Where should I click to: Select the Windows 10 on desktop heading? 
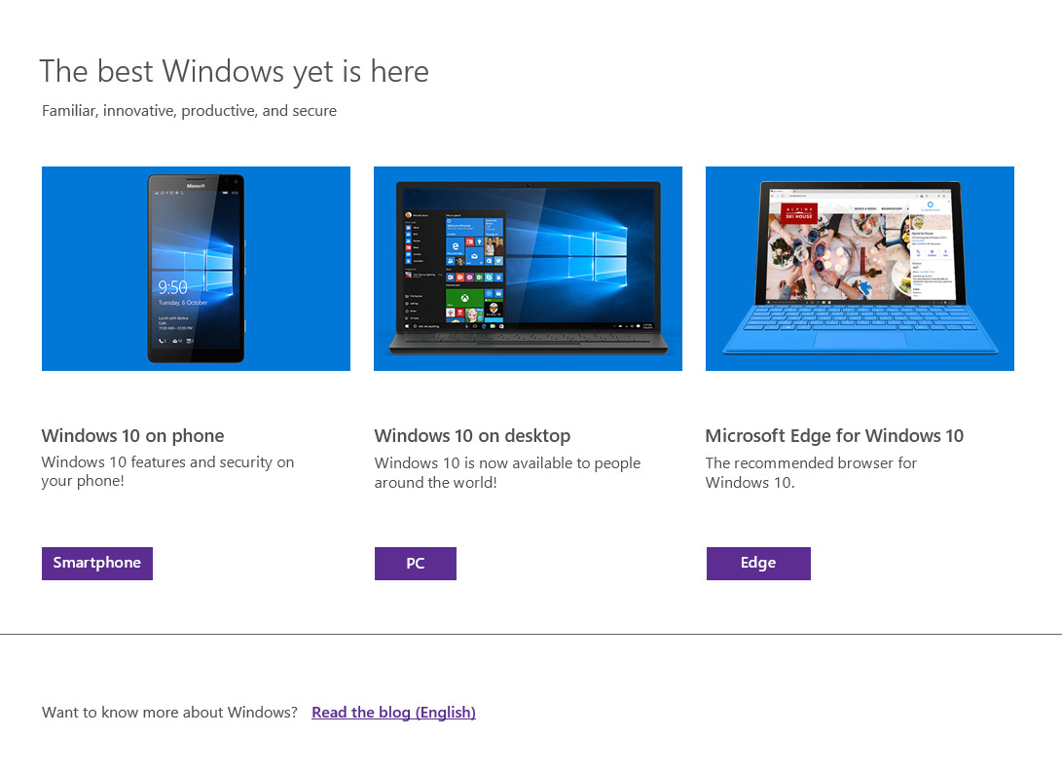[472, 435]
